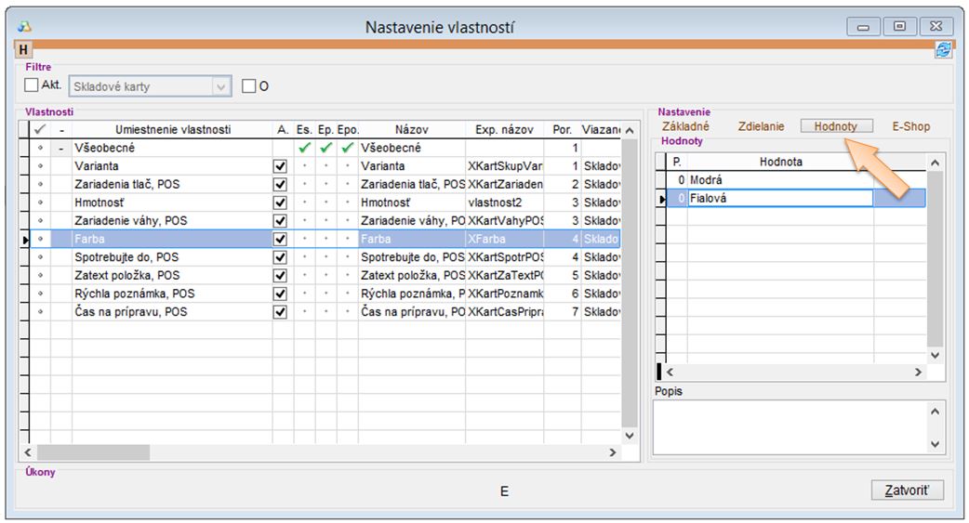Click the refresh icon in top-right corner
The width and height of the screenshot is (969, 523).
click(943, 50)
